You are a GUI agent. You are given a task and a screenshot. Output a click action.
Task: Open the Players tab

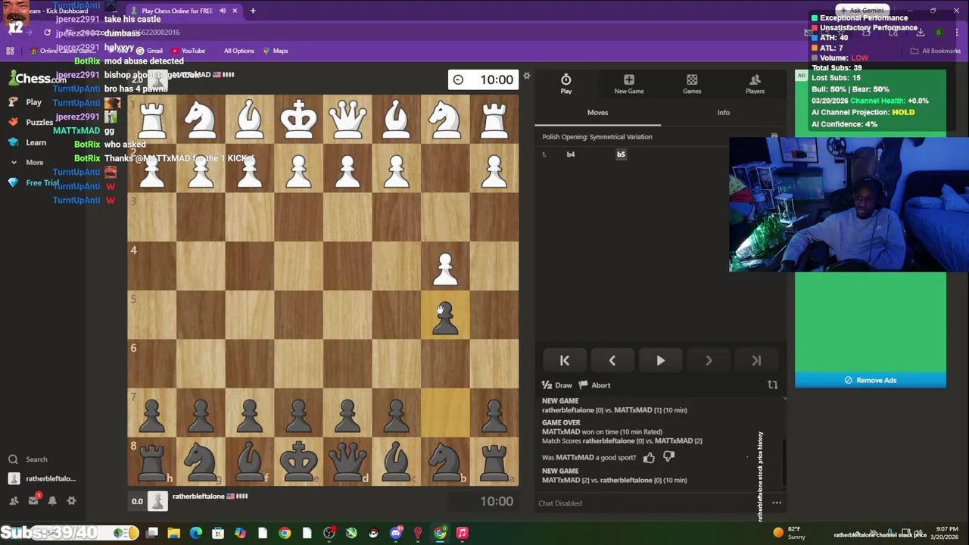(755, 84)
